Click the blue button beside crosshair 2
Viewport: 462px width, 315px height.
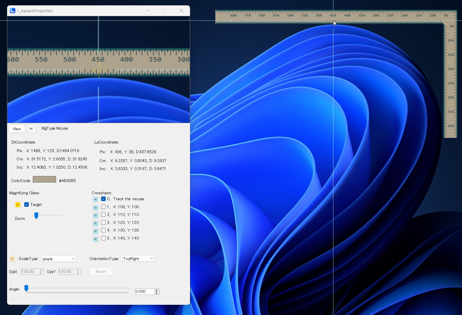click(x=95, y=215)
